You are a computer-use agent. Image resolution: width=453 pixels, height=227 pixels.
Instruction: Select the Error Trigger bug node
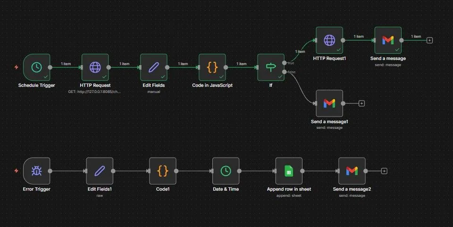[x=37, y=171]
